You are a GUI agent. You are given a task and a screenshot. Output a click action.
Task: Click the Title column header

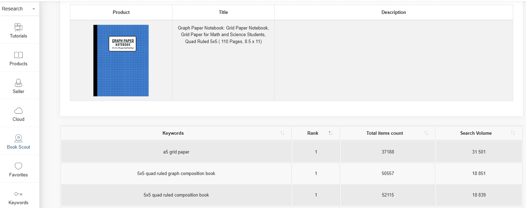click(223, 12)
